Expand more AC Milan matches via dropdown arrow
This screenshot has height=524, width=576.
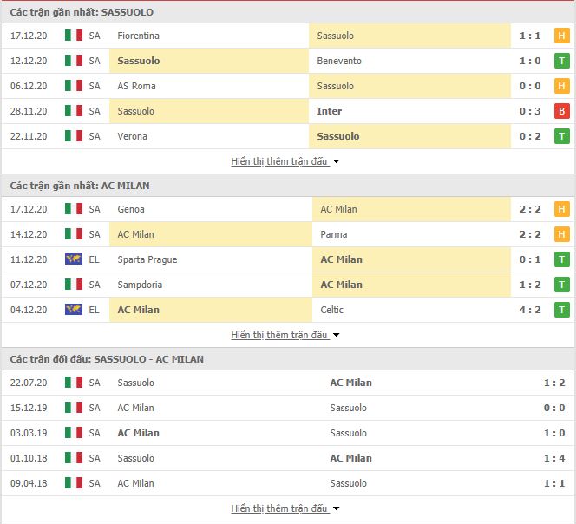click(336, 335)
